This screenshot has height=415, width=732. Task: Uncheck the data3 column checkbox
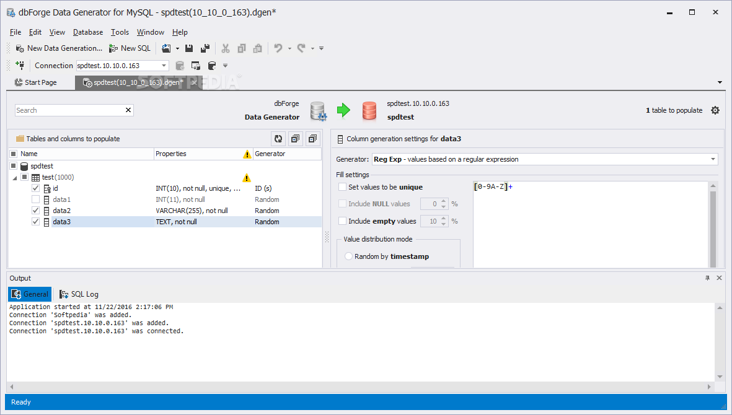pyautogui.click(x=35, y=222)
